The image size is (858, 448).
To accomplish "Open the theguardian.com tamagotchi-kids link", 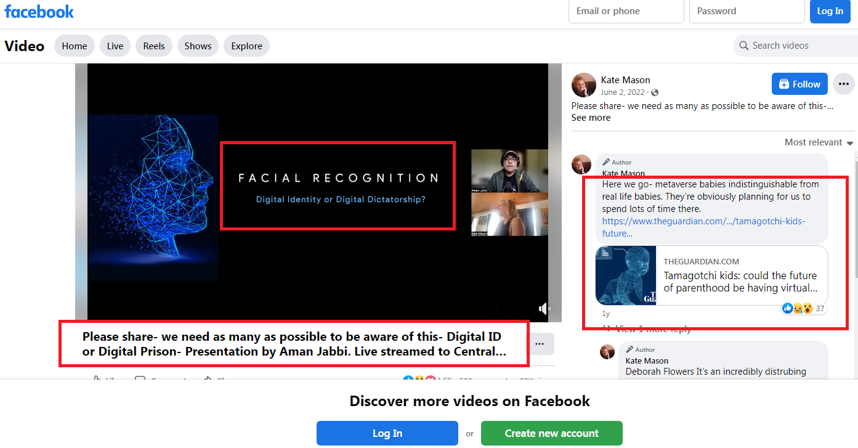I will point(704,227).
